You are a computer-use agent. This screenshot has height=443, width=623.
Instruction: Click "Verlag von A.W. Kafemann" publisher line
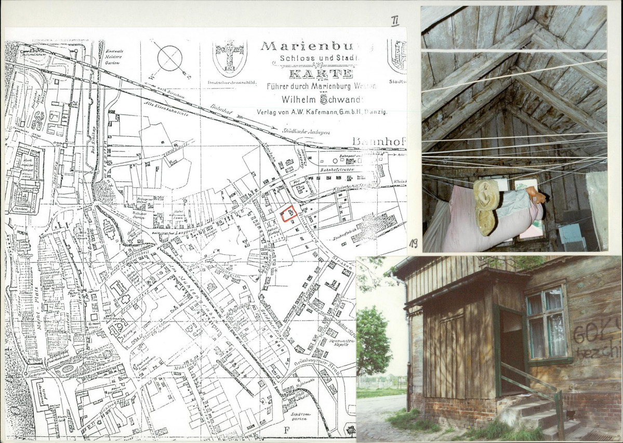[322, 112]
